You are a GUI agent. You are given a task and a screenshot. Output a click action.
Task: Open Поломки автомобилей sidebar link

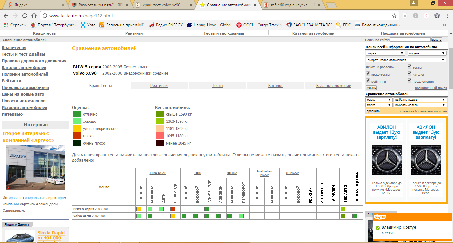(x=25, y=74)
